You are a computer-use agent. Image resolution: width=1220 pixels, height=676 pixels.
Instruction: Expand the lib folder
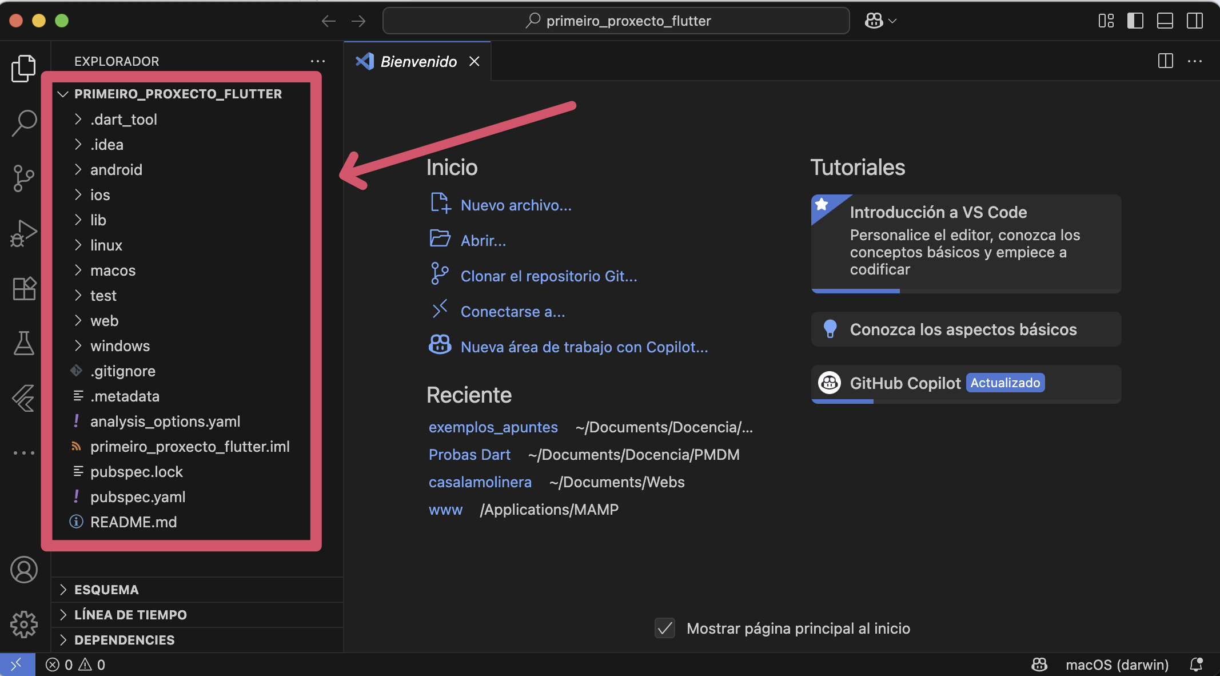click(98, 220)
